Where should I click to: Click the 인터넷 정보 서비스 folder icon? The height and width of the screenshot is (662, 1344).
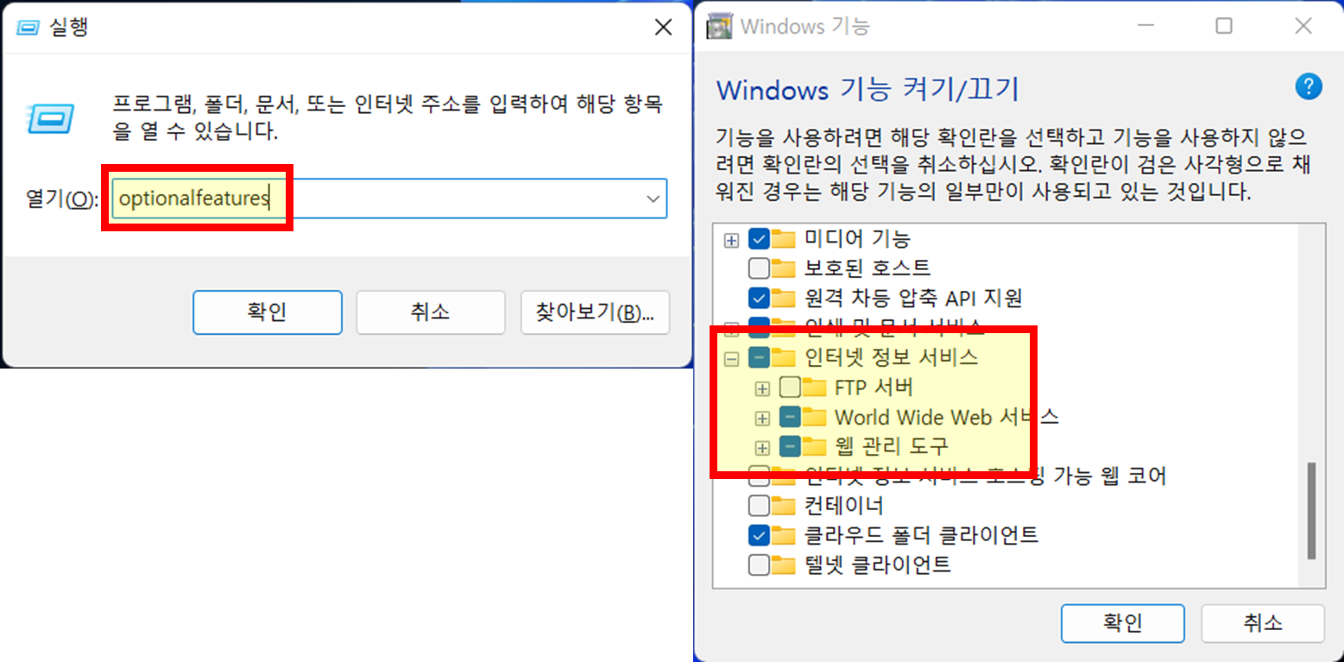click(783, 356)
